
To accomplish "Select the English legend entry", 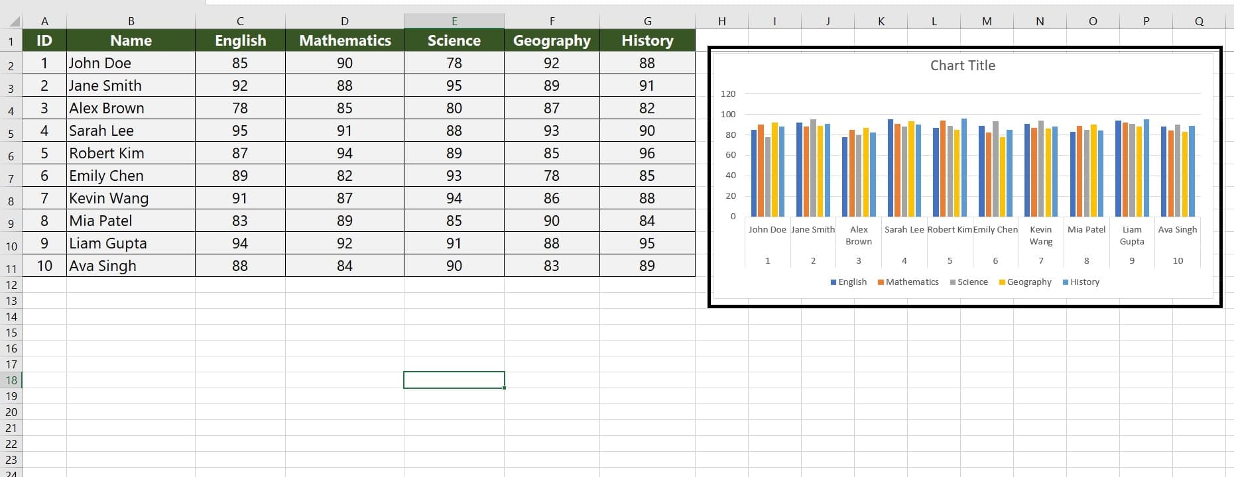I will [849, 282].
